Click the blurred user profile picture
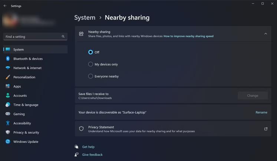The width and height of the screenshot is (277, 161). (10, 20)
